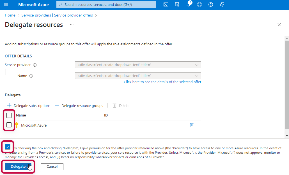
Task: Navigate to Home breadcrumb
Action: pyautogui.click(x=10, y=15)
